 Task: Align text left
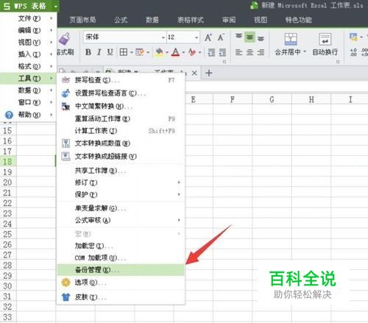238,52
